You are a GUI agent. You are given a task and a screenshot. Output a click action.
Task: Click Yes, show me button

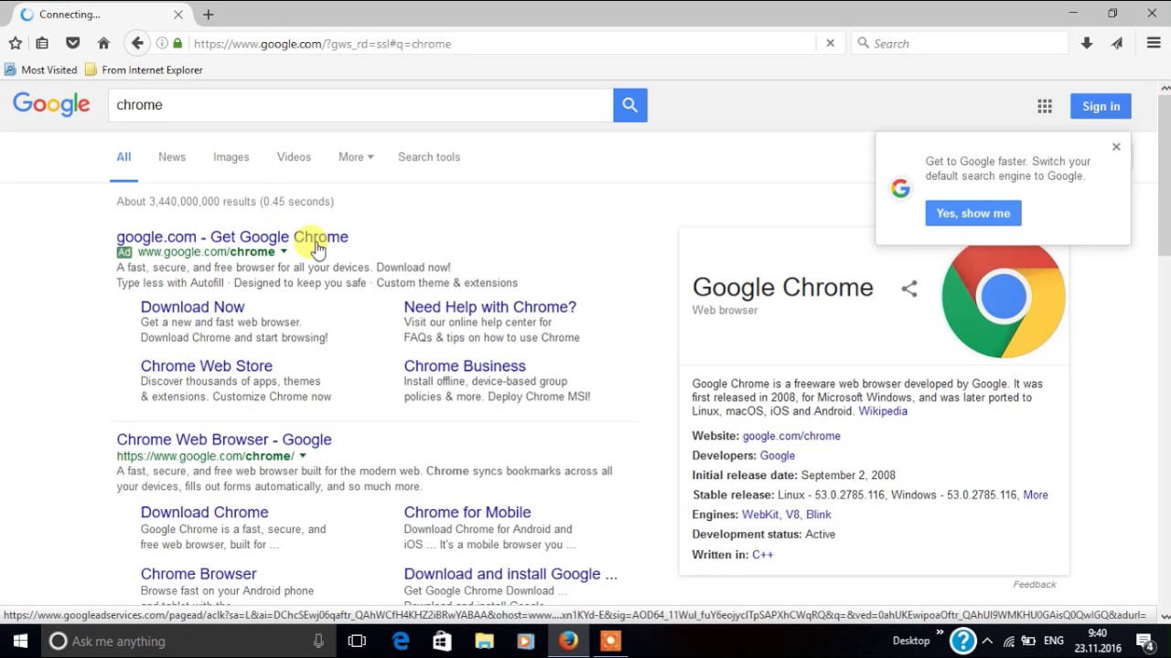(973, 213)
